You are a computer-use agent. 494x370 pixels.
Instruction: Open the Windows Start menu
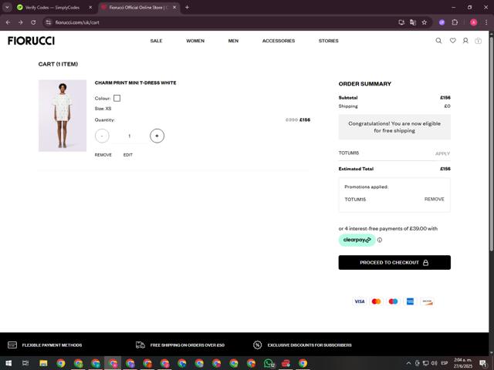pyautogui.click(x=8, y=363)
